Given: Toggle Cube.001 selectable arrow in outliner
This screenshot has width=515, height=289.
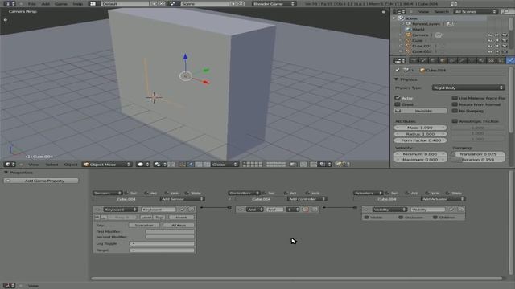Looking at the screenshot, I should [x=497, y=46].
